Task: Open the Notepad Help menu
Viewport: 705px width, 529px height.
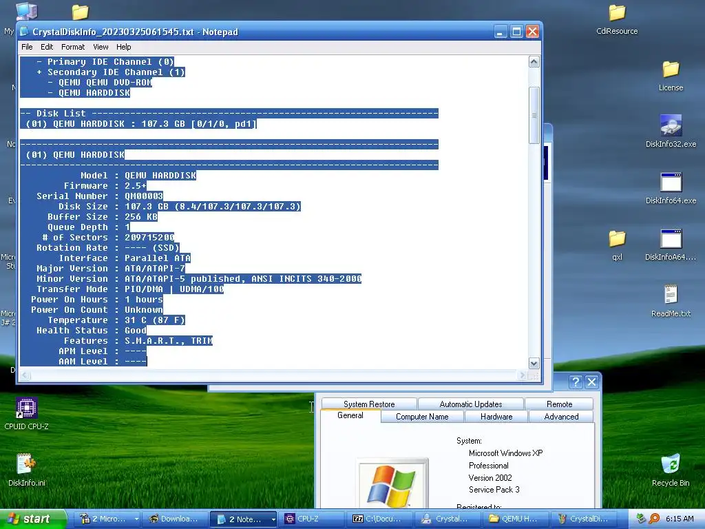Action: tap(124, 47)
